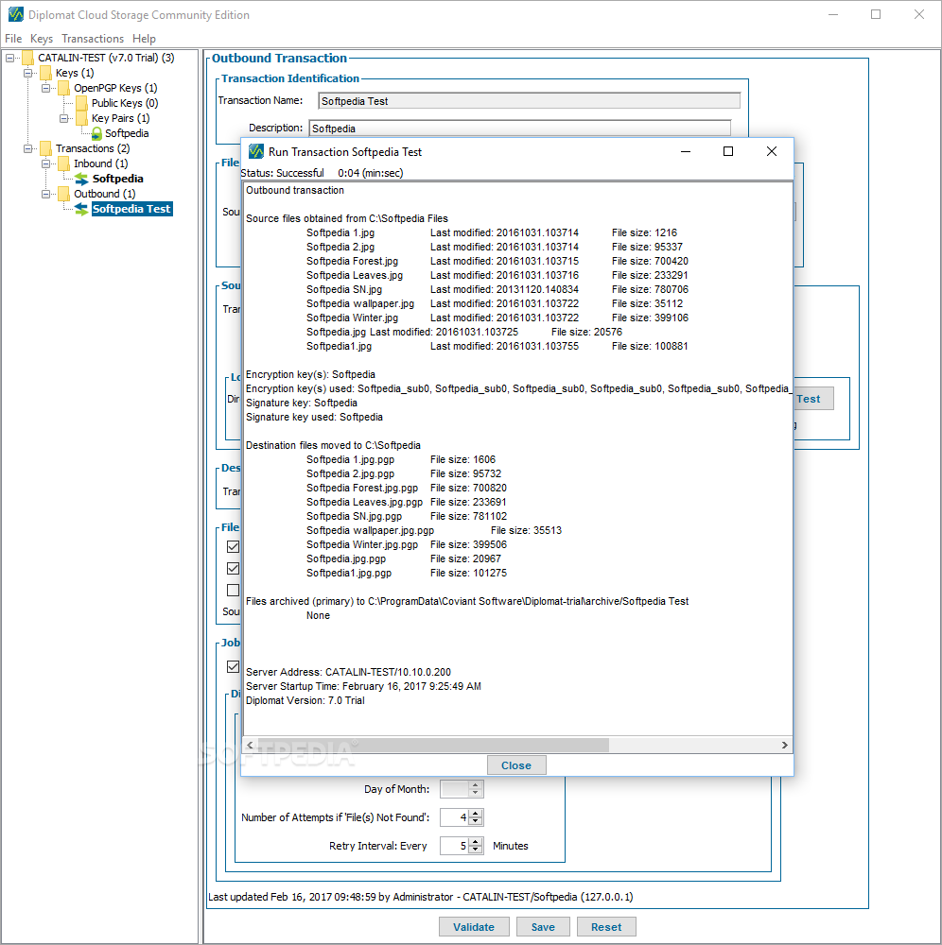This screenshot has height=945, width=942.
Task: Click the Run Transaction dialog app icon
Action: click(256, 151)
